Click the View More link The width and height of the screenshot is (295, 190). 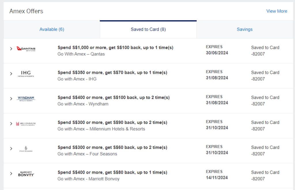click(277, 11)
